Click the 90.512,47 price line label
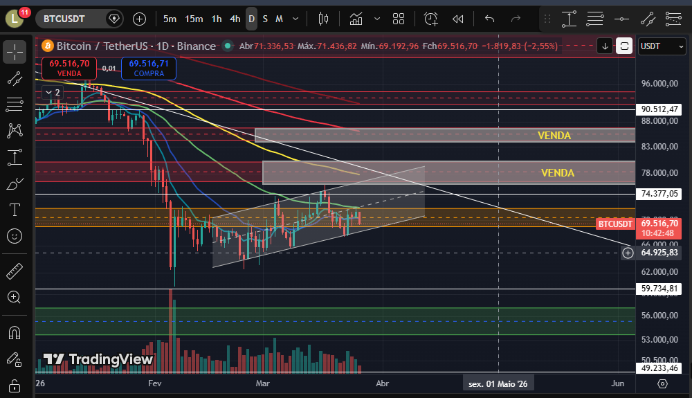 pyautogui.click(x=659, y=109)
